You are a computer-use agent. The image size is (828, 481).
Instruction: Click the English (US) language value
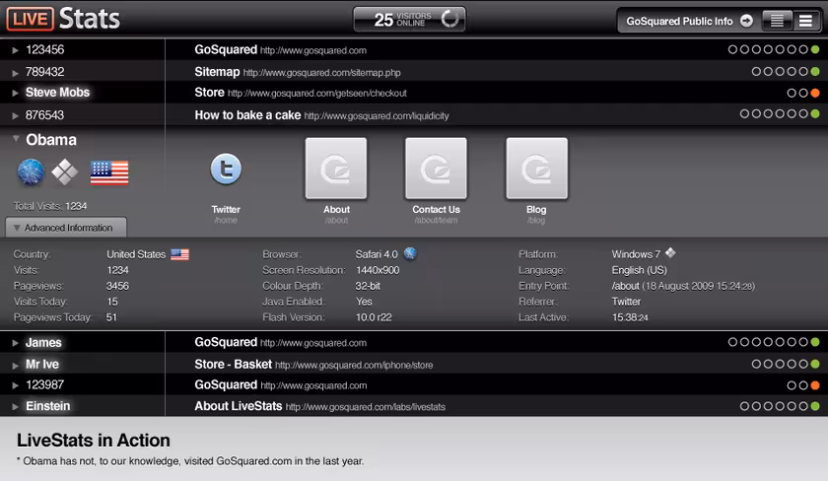click(640, 270)
